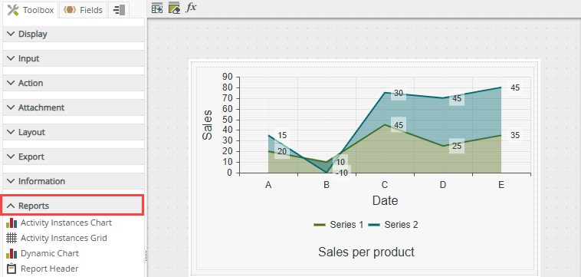The height and width of the screenshot is (277, 581).
Task: Expand the Input toolbox section
Action: 74,58
